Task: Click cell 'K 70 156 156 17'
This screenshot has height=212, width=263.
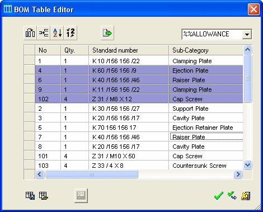Action: pos(129,128)
